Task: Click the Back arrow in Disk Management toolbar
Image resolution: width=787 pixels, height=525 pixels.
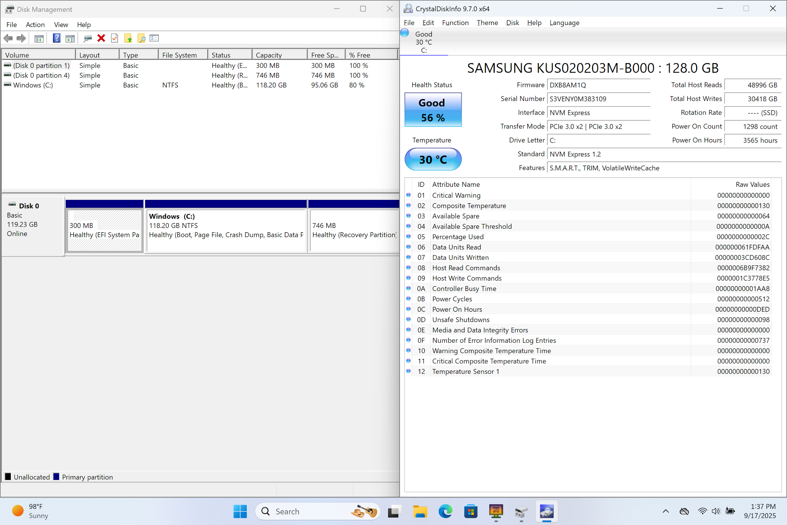Action: (8, 38)
